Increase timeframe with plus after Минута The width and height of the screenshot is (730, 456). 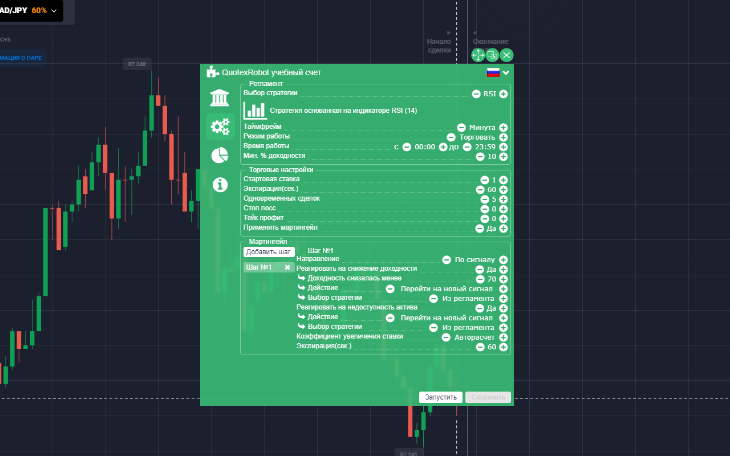(504, 128)
